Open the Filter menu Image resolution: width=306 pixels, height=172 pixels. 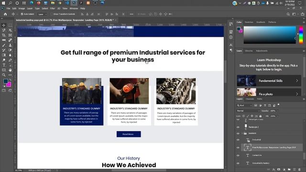pos(53,9)
